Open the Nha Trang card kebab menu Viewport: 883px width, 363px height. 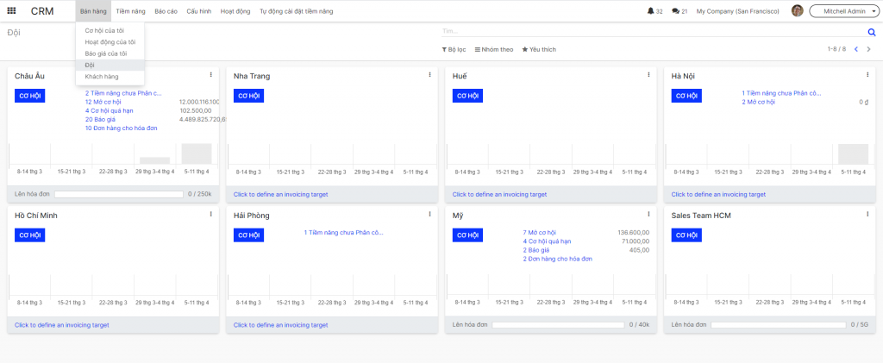coord(429,74)
